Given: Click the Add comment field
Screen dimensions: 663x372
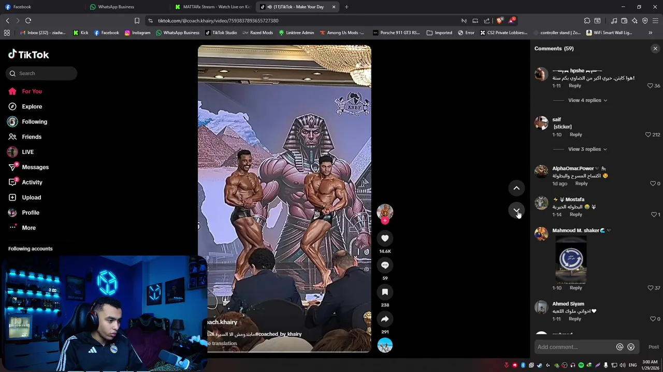Looking at the screenshot, I should 575,347.
